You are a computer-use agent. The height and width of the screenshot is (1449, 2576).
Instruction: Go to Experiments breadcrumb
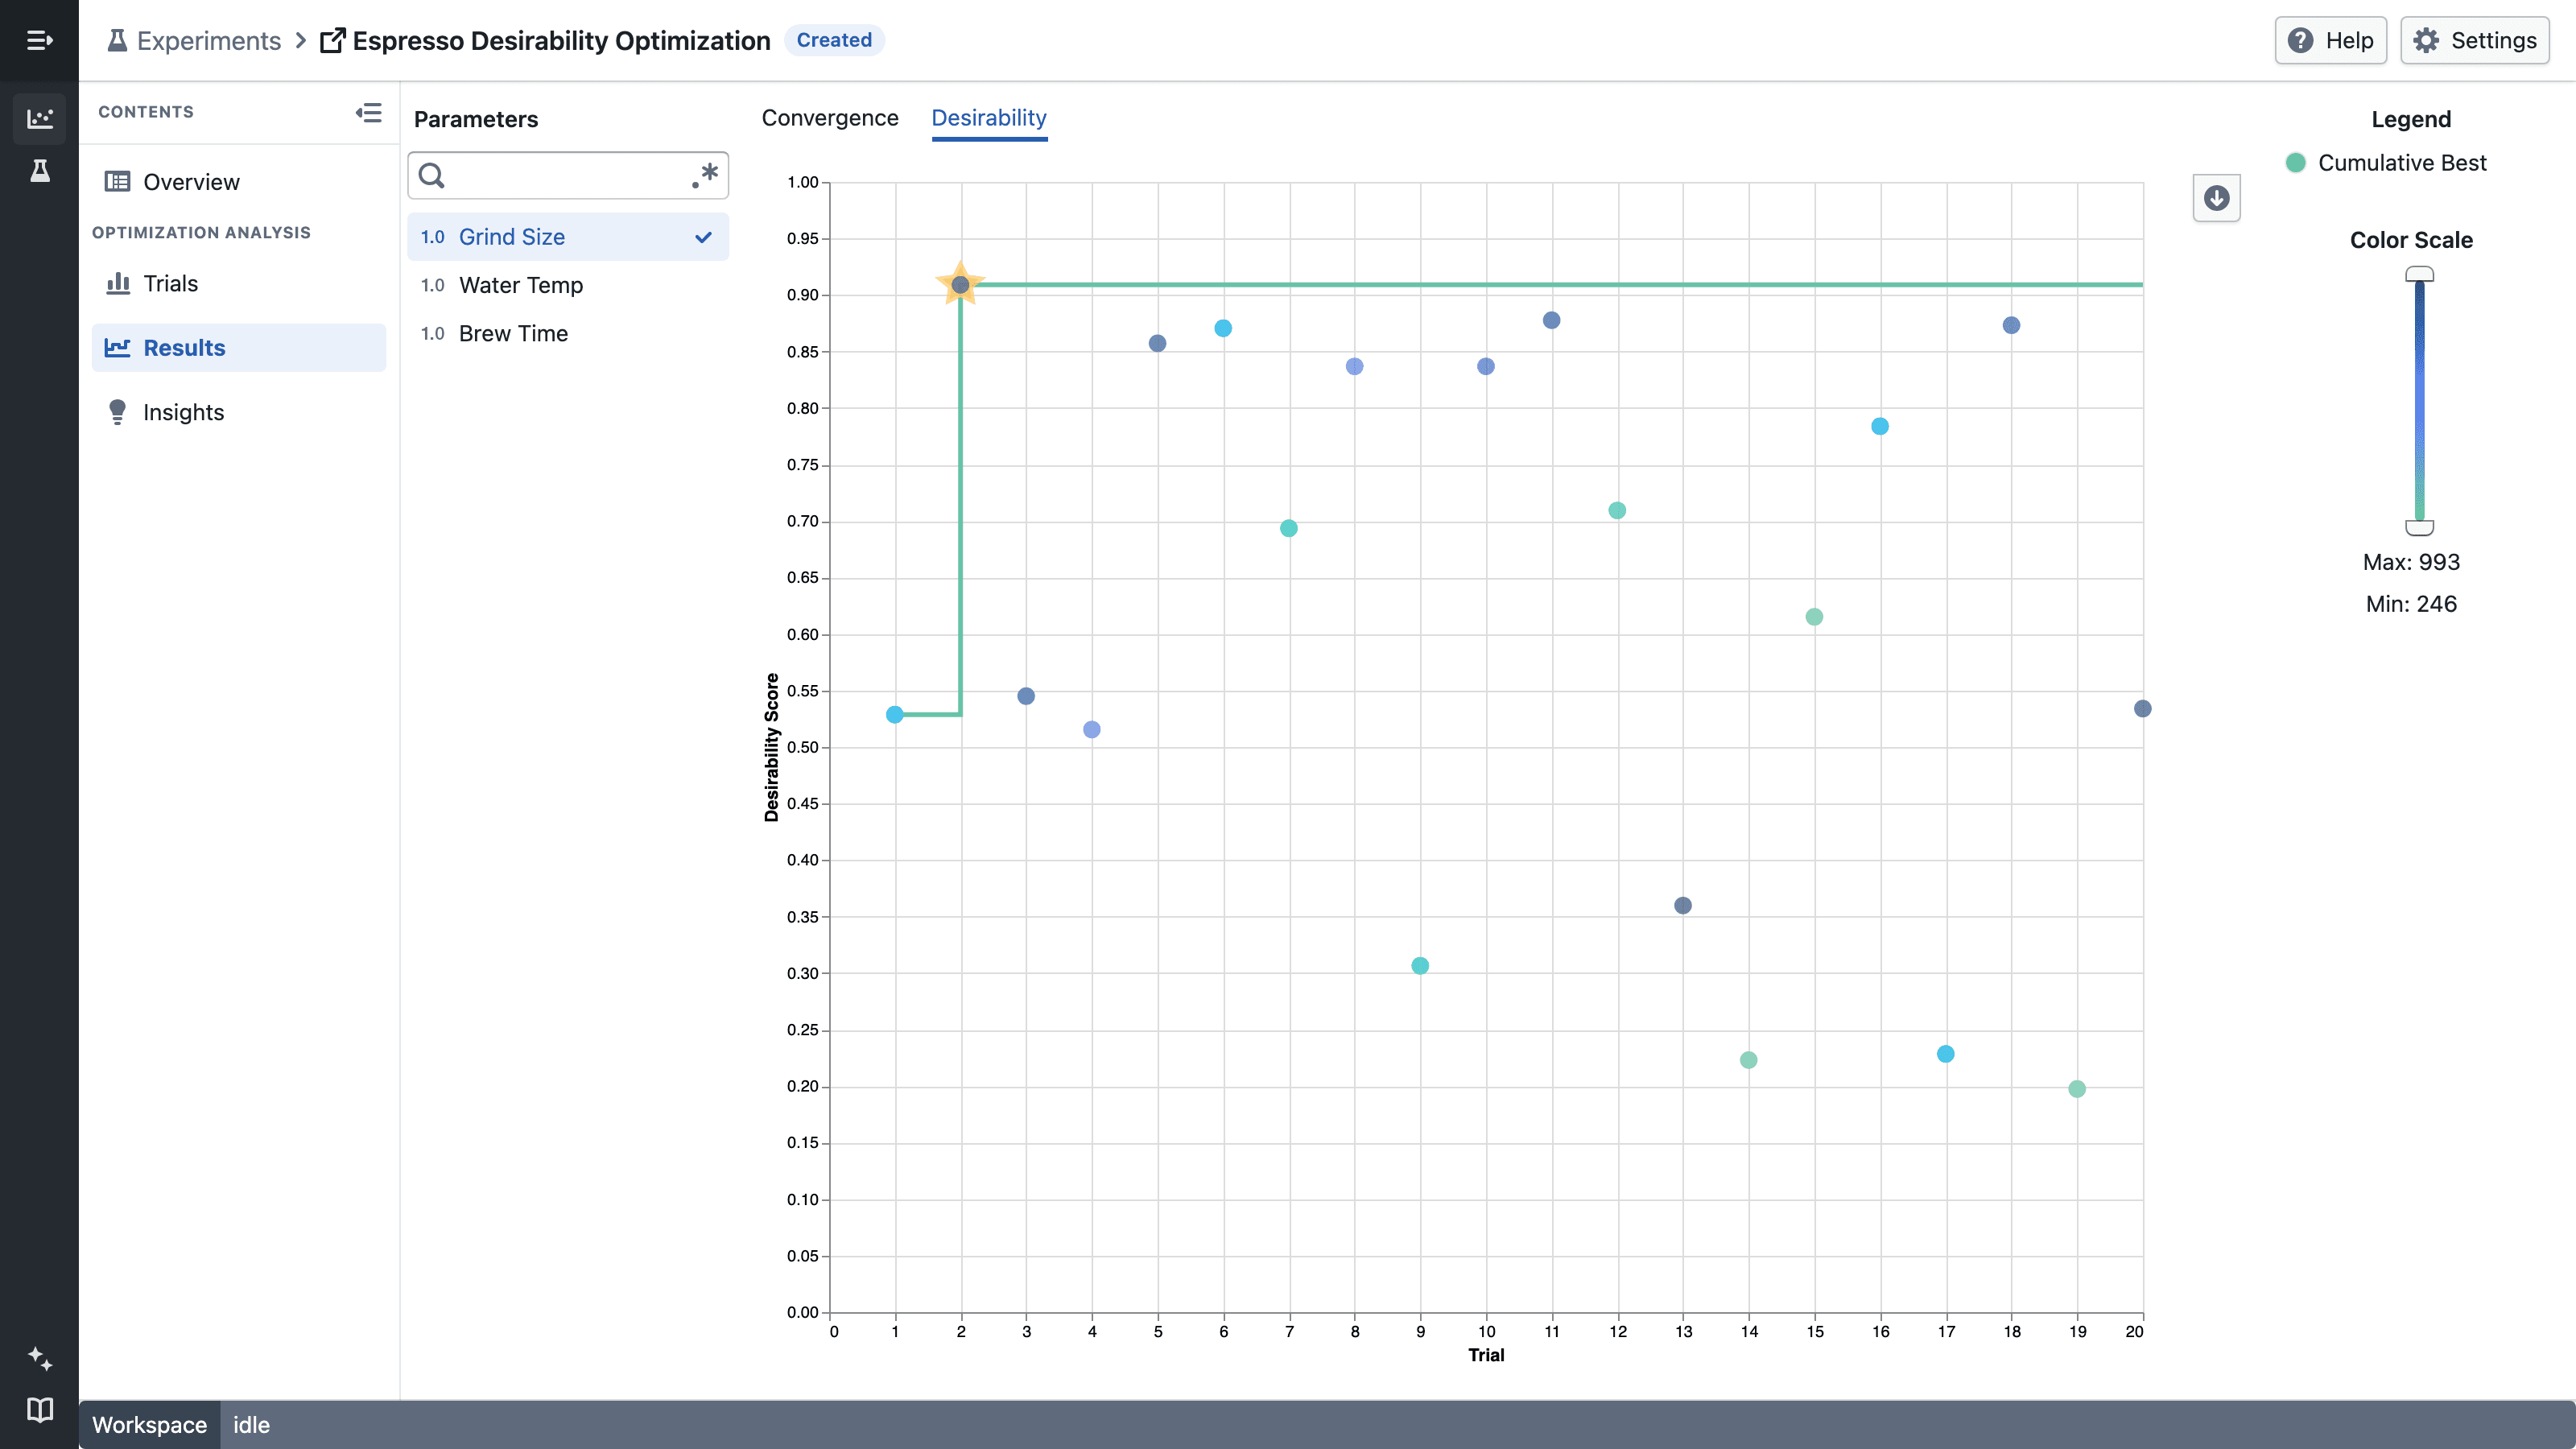point(194,40)
